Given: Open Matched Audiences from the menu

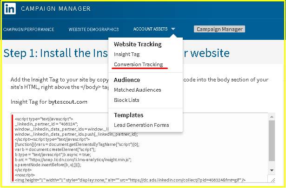Looking at the screenshot, I should [x=138, y=90].
